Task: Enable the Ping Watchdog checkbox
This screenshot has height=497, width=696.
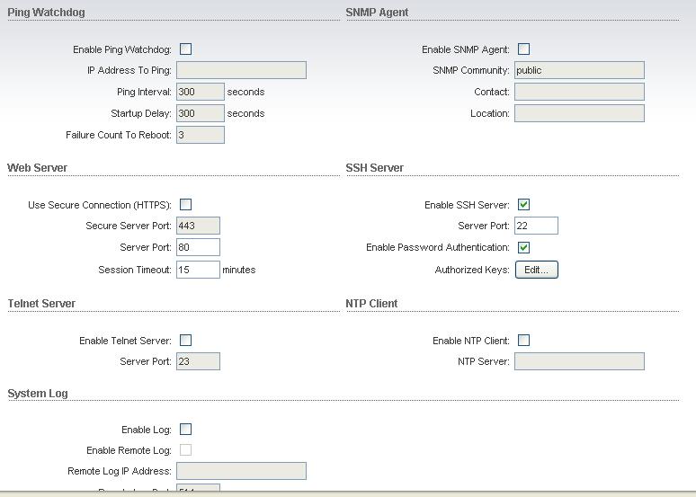Action: pos(185,49)
